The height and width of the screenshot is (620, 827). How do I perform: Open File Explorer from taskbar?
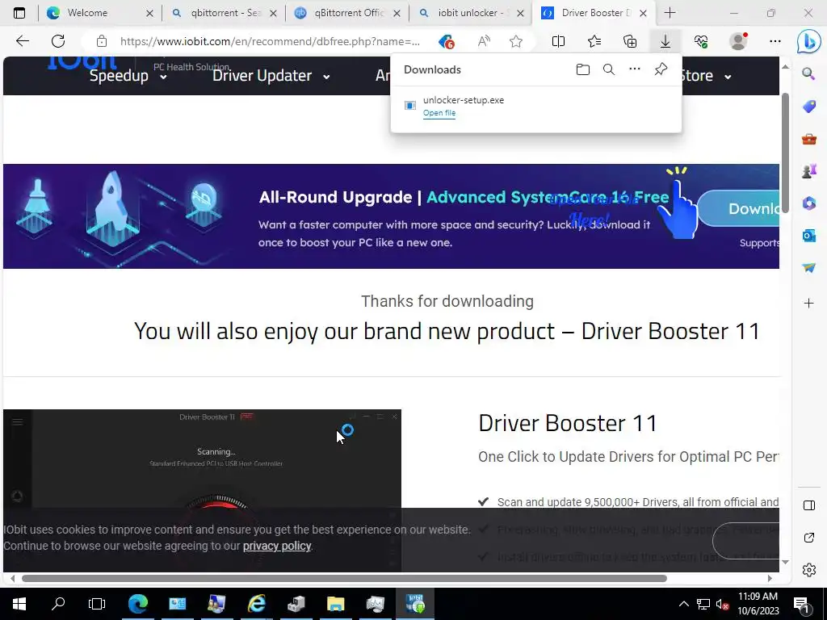[335, 604]
